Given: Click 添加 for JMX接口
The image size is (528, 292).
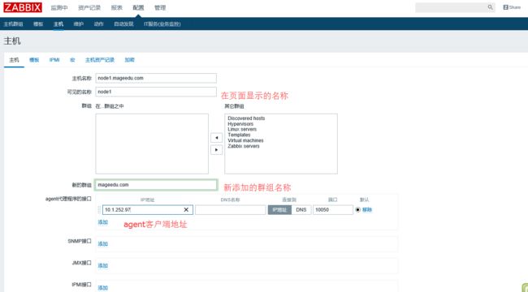Looking at the screenshot, I should point(102,265).
